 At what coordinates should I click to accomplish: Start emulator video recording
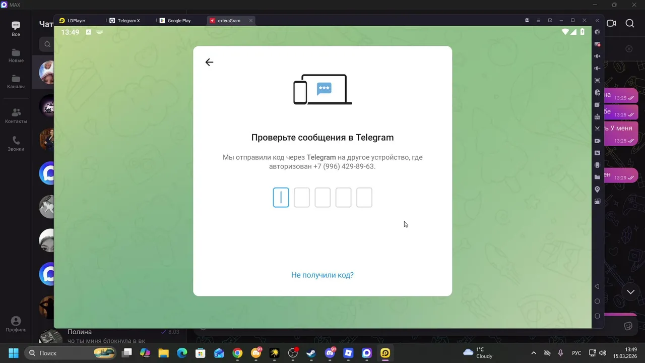pos(598,141)
